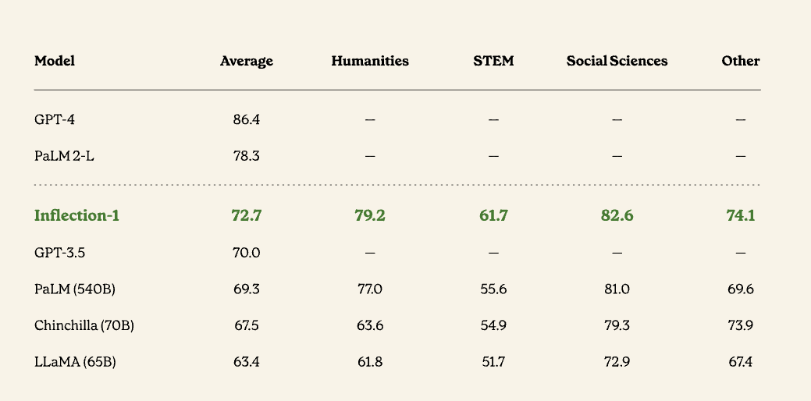Click the PaLM 2-L model name
The height and width of the screenshot is (401, 811).
click(64, 156)
